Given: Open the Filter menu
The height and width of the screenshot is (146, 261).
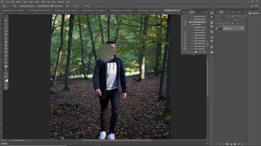Looking at the screenshot, I should 43,2.
